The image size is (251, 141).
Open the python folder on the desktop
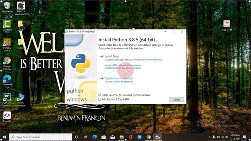20,44
